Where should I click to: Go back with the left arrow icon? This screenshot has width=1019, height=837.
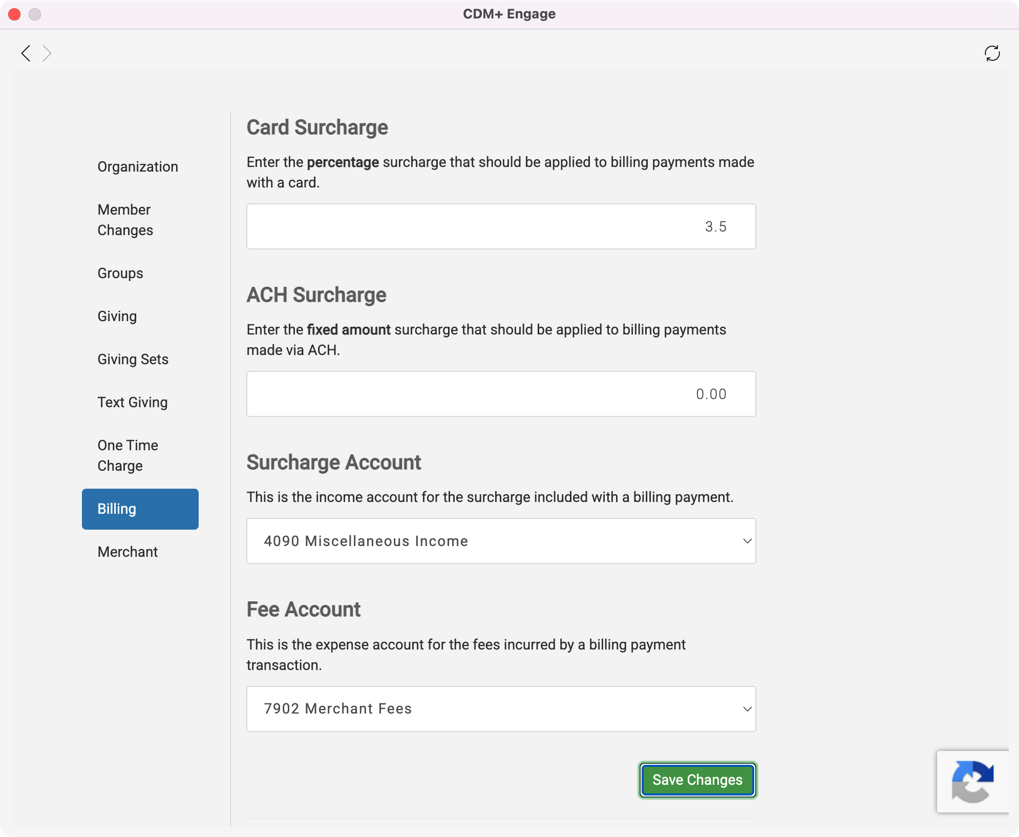click(26, 53)
